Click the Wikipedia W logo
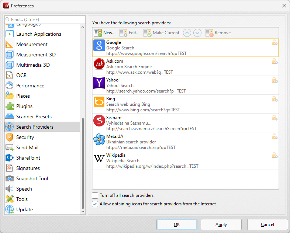This screenshot has height=233, width=290. pyautogui.click(x=99, y=159)
